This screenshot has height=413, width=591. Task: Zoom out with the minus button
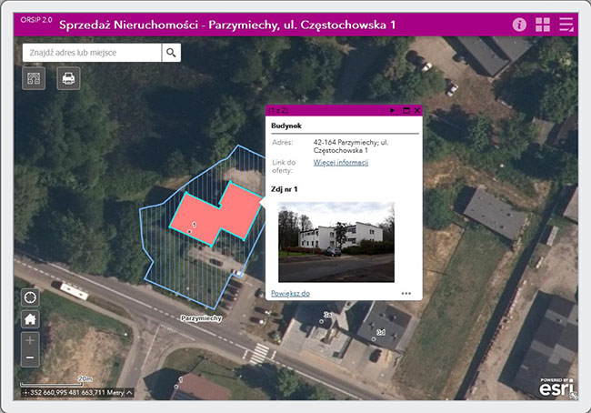30,358
